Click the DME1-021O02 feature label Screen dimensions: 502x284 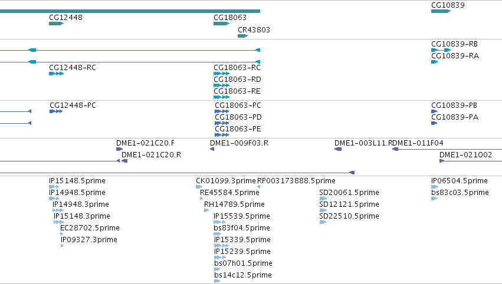pyautogui.click(x=465, y=155)
